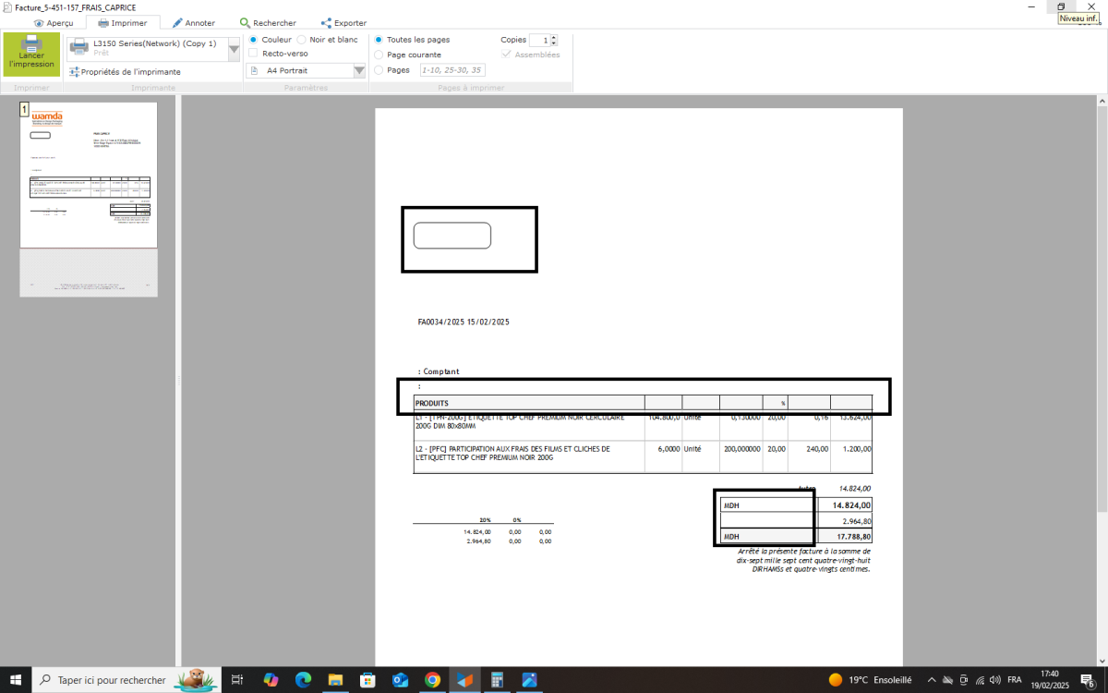Select the page 1 invoice thumbnail
Screen dimensions: 1108x693
click(x=89, y=175)
